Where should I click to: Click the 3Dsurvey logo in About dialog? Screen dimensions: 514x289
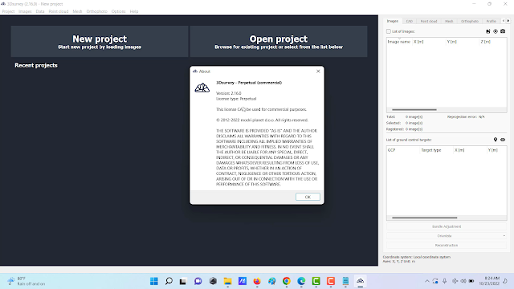pyautogui.click(x=202, y=88)
